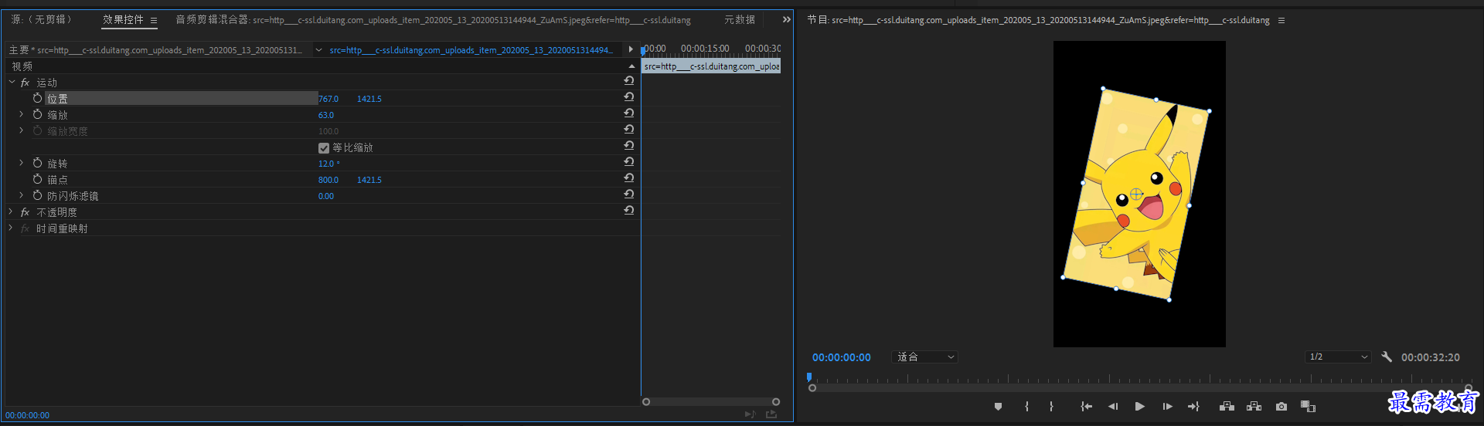This screenshot has height=426, width=1484.
Task: Open the 适合 zoom level dropdown
Action: 925,357
